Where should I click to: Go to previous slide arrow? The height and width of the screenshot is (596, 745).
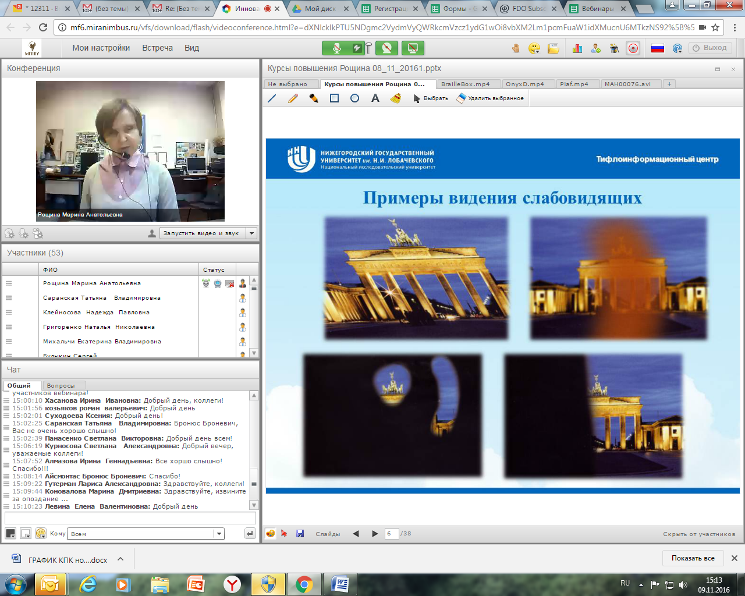pyautogui.click(x=356, y=534)
